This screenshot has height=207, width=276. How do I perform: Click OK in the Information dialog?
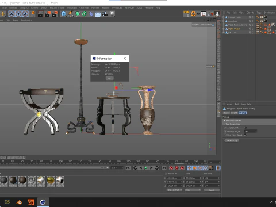click(x=110, y=78)
